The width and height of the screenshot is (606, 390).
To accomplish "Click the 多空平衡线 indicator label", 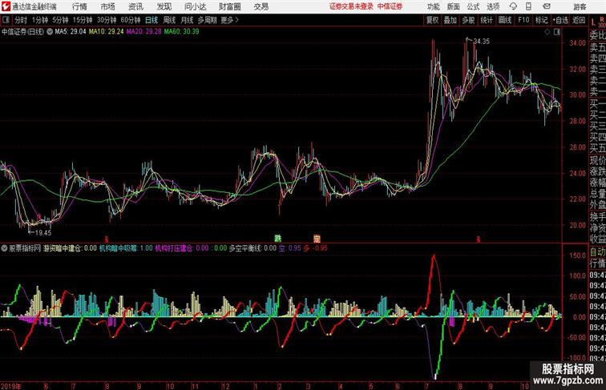I will click(x=244, y=248).
